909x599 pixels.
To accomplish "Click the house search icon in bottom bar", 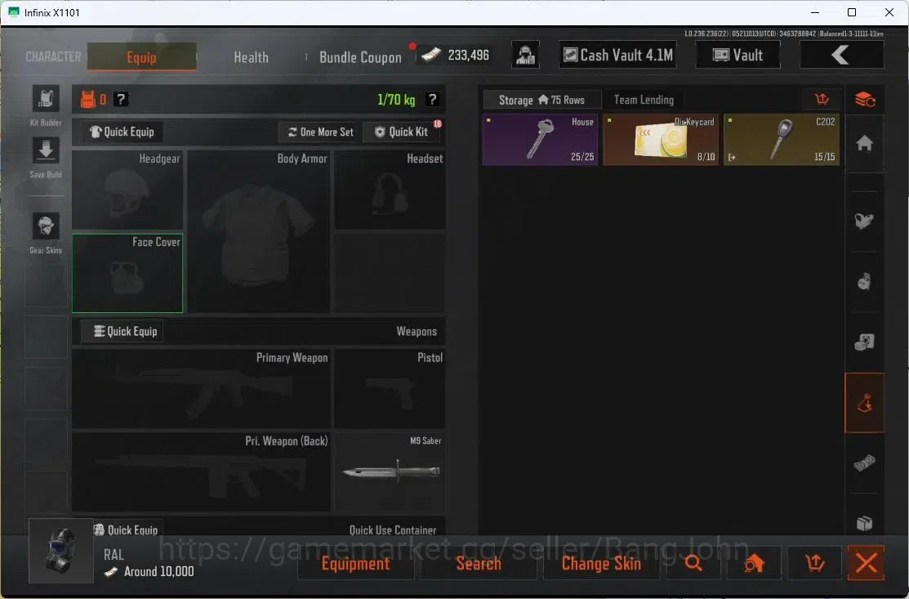I will [x=754, y=563].
